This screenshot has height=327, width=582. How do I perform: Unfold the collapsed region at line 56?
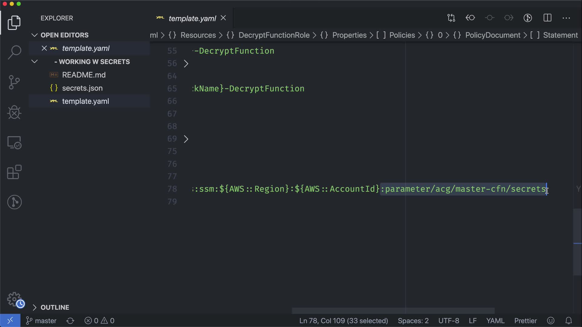(x=186, y=64)
